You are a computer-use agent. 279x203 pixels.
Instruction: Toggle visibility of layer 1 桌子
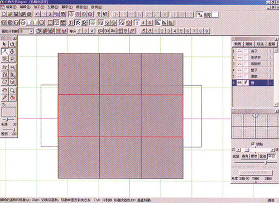pyautogui.click(x=239, y=51)
